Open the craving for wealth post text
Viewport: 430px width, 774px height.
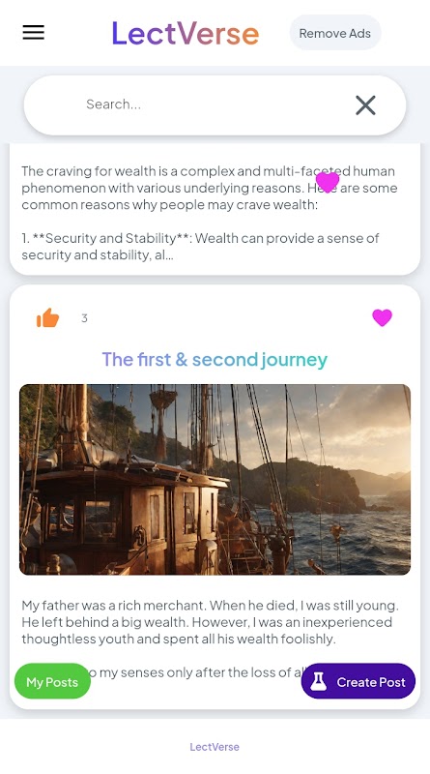(x=210, y=188)
